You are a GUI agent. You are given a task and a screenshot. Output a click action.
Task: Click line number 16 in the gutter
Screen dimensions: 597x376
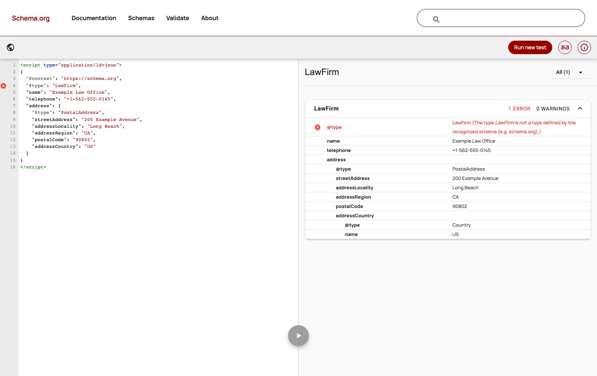click(13, 167)
